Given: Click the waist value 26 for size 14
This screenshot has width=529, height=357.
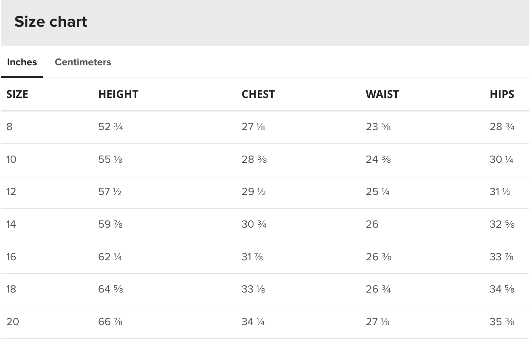Looking at the screenshot, I should click(372, 224).
